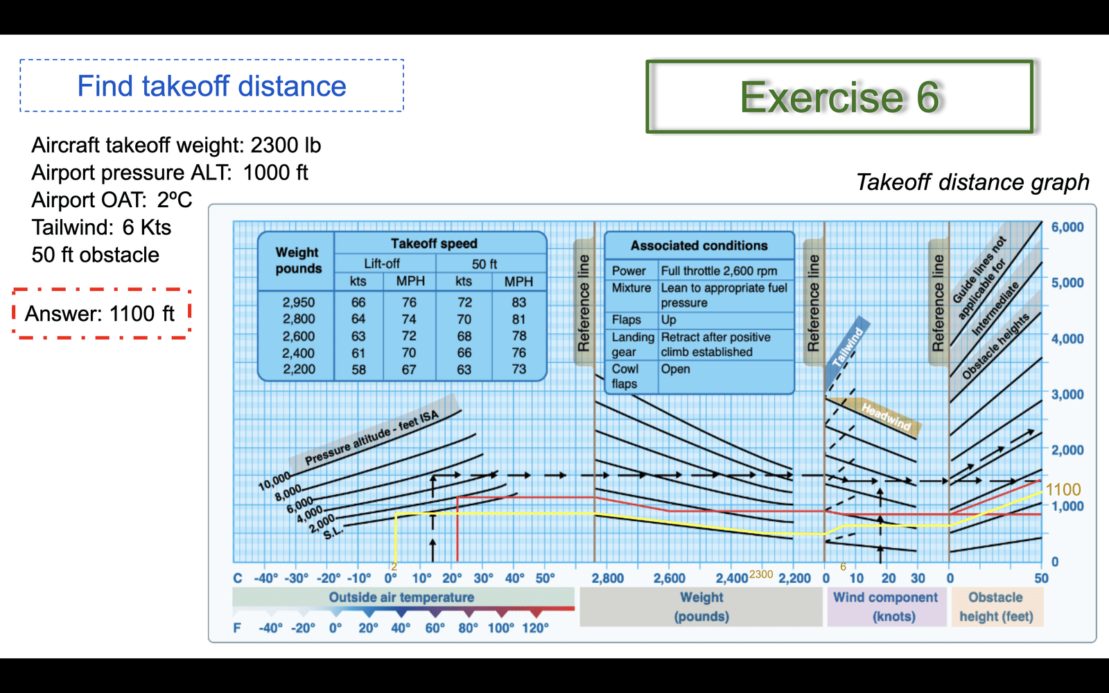Image resolution: width=1109 pixels, height=693 pixels.
Task: Click the 'Wind component (knots)' axis label
Action: point(886,606)
